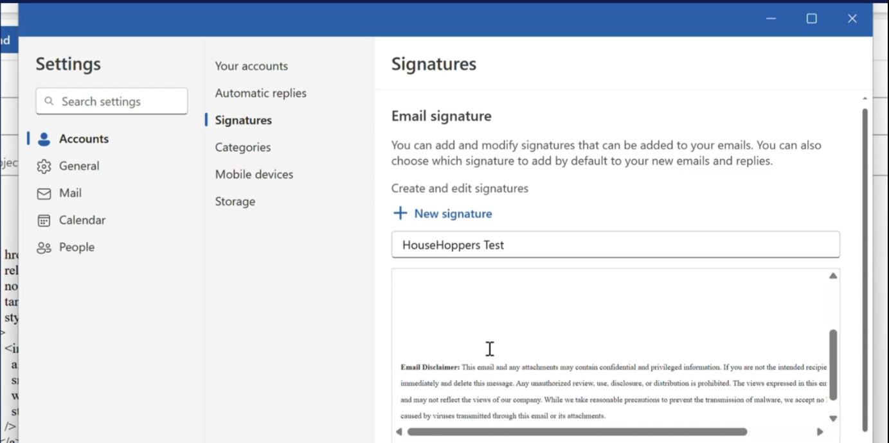
Task: Go to Automatic replies
Action: tap(260, 93)
